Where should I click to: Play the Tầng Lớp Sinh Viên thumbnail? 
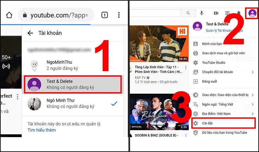pos(159,44)
